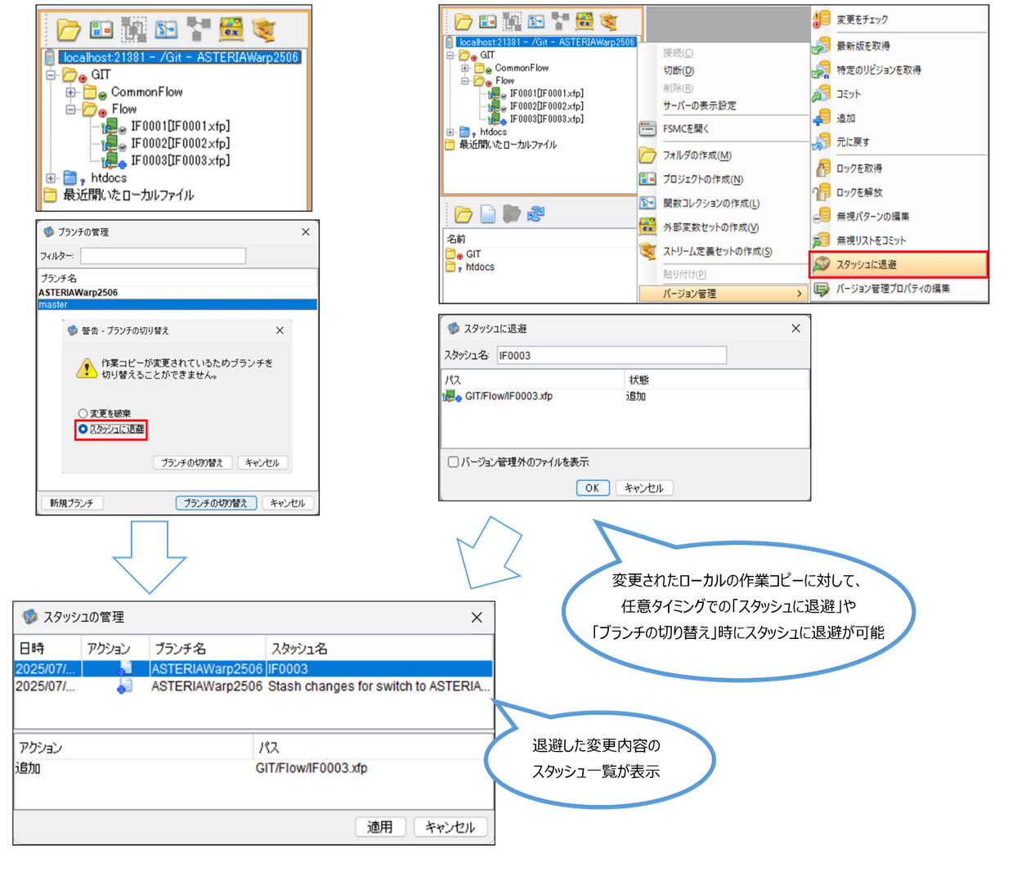Click the FSMCを開く window icon
Screen dimensions: 1026x877
point(647,129)
